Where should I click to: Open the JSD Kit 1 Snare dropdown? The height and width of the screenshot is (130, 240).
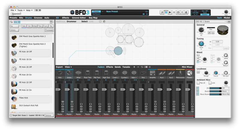211,21
